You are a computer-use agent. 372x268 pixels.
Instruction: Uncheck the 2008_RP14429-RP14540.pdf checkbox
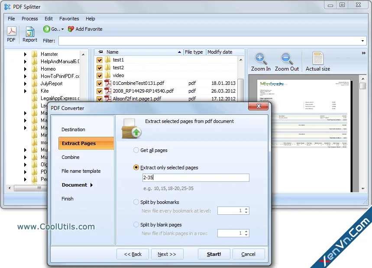coord(100,91)
